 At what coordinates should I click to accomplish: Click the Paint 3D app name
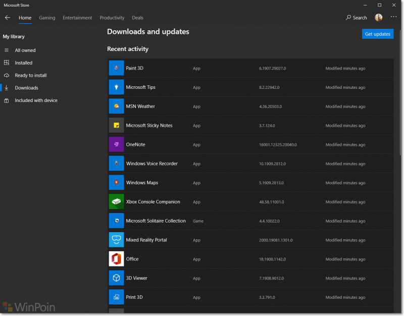click(134, 68)
